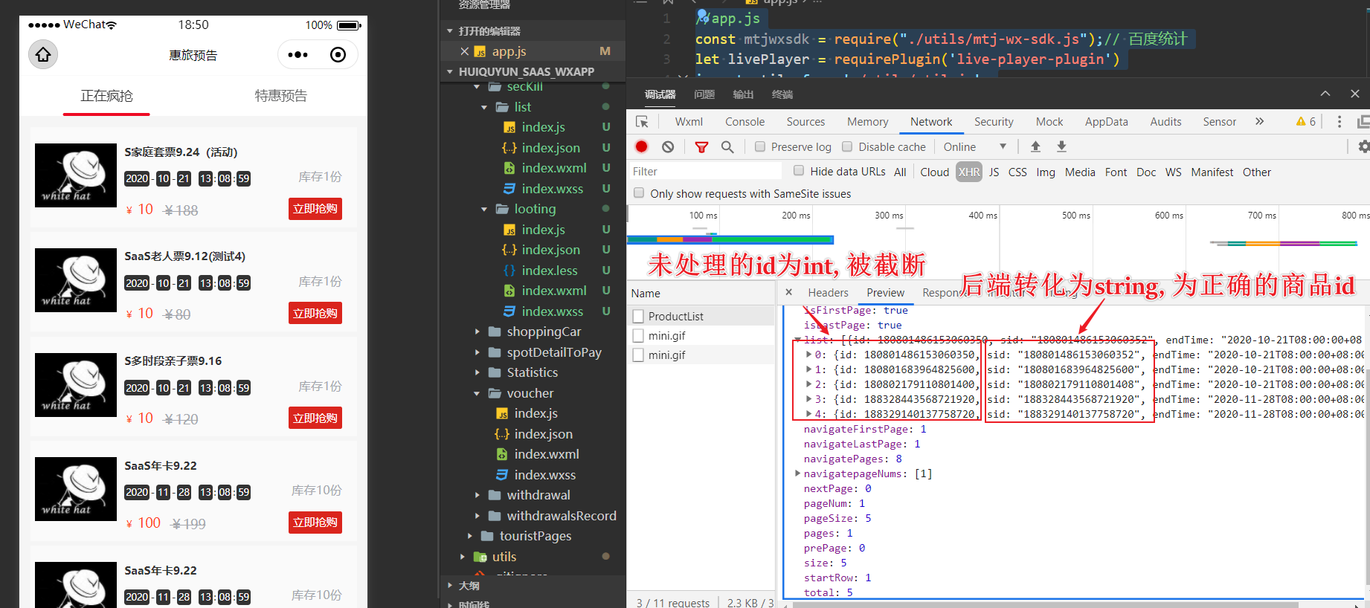Viewport: 1370px width, 608px height.
Task: Collapse the list folder
Action: pyautogui.click(x=484, y=107)
